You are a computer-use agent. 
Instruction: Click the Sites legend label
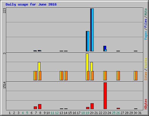point(146,76)
